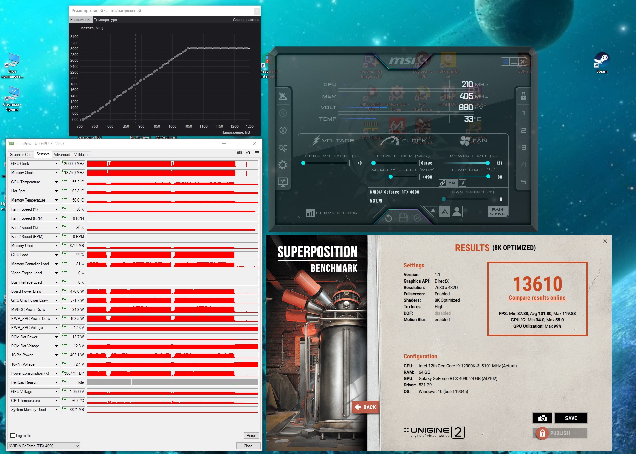
Task: Click SAVE in Superposition results
Action: (x=571, y=418)
